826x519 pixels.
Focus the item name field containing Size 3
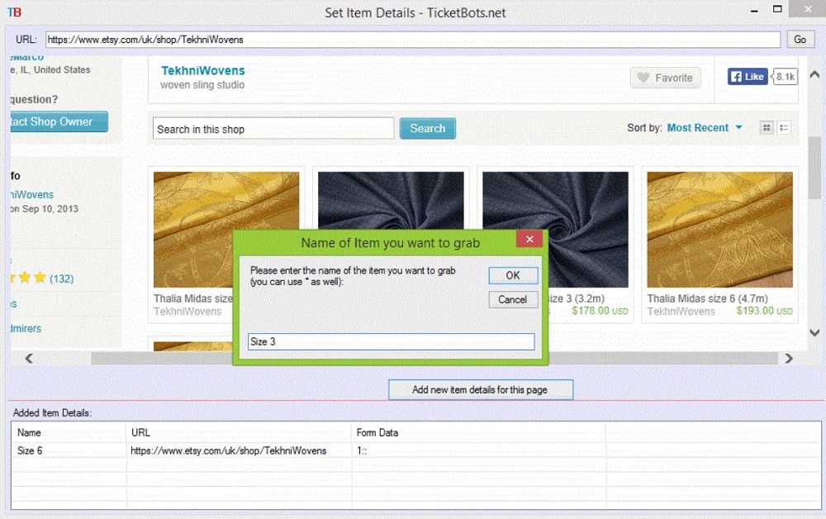[x=391, y=341]
